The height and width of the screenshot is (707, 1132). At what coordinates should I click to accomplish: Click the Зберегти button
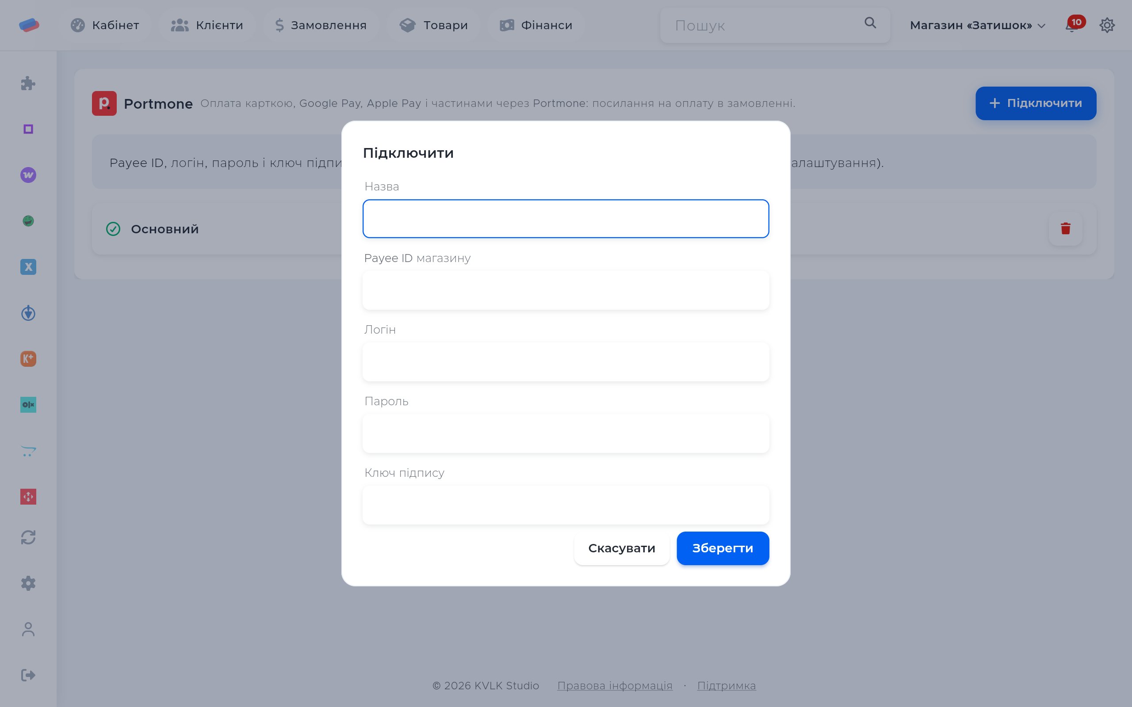(723, 548)
